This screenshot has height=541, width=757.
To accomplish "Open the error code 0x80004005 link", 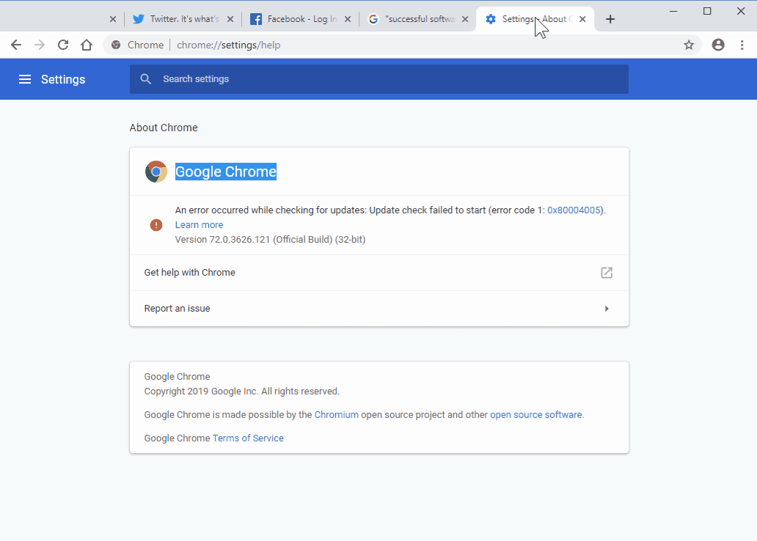I will [574, 210].
